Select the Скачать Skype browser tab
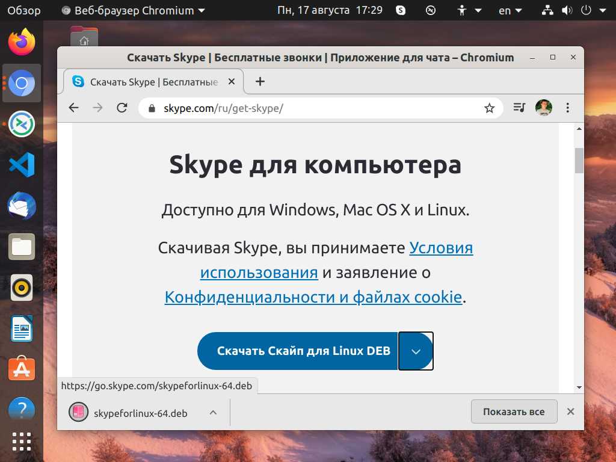The width and height of the screenshot is (616, 462). point(153,82)
